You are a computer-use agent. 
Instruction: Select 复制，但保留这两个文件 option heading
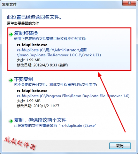click(40, 120)
